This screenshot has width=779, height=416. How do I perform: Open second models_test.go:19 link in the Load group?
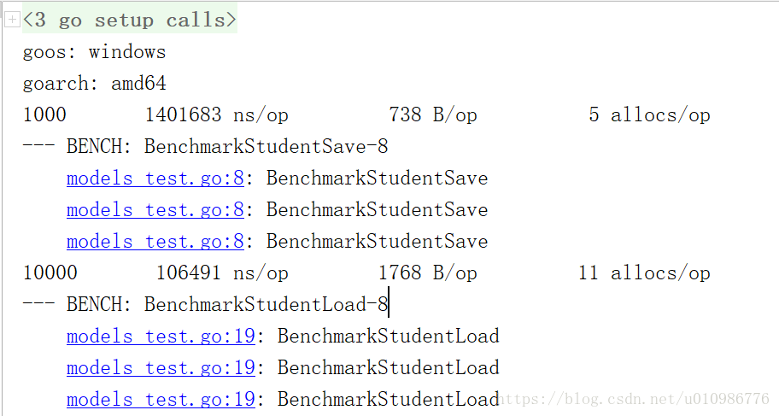pyautogui.click(x=161, y=367)
